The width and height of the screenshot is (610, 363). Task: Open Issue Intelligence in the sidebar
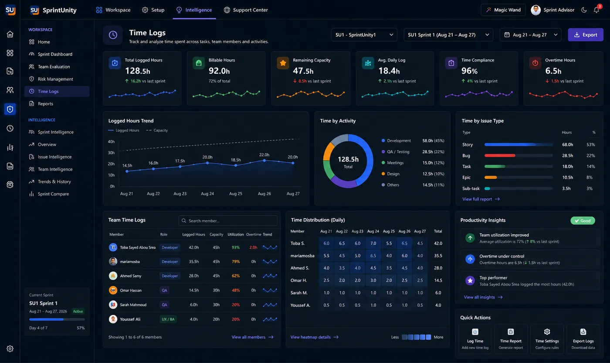coord(55,157)
